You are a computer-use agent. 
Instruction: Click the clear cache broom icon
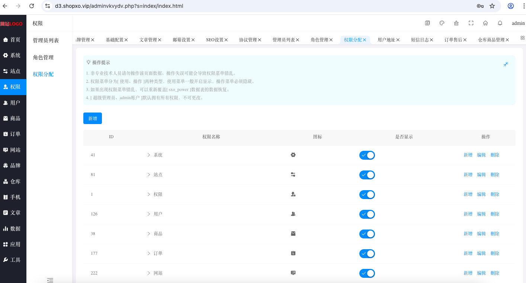[456, 23]
